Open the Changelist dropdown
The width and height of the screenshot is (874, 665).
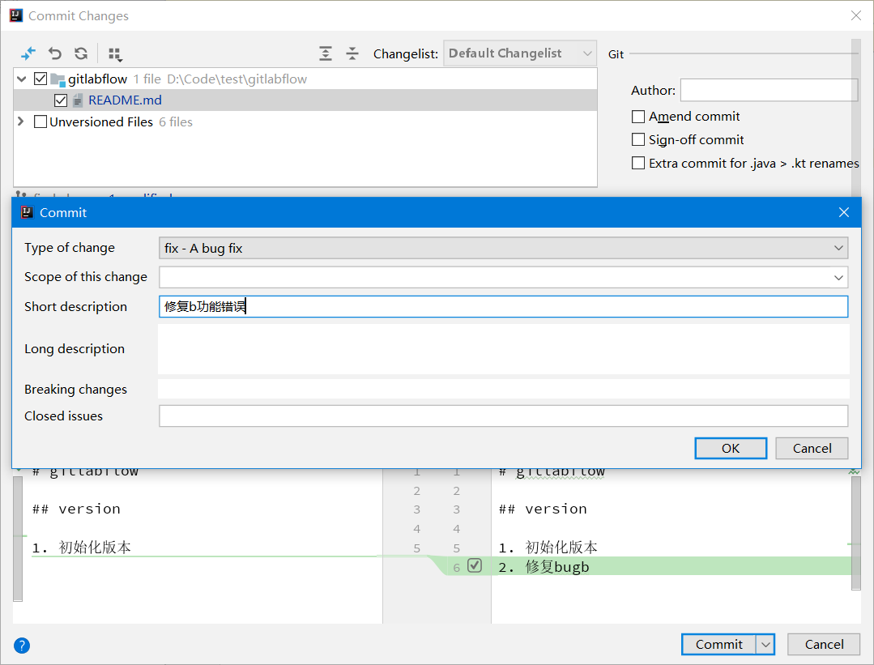click(520, 53)
